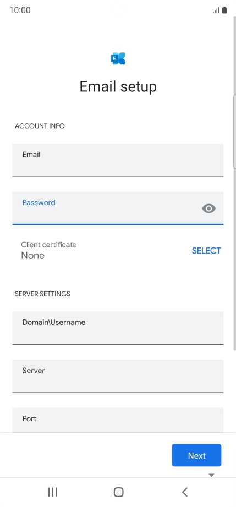Tap the Server input field

[118, 376]
